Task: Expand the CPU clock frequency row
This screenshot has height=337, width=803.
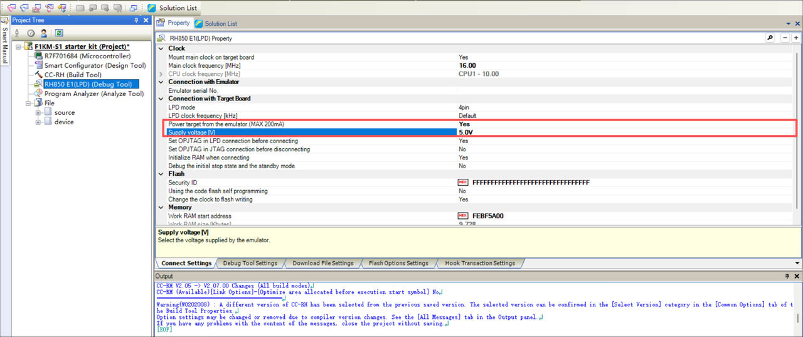Action: 162,73
